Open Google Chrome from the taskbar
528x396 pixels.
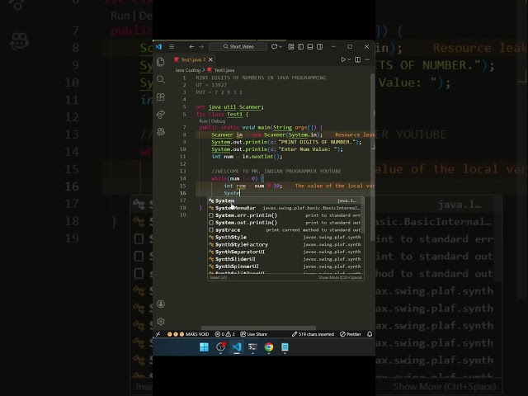pos(269,346)
